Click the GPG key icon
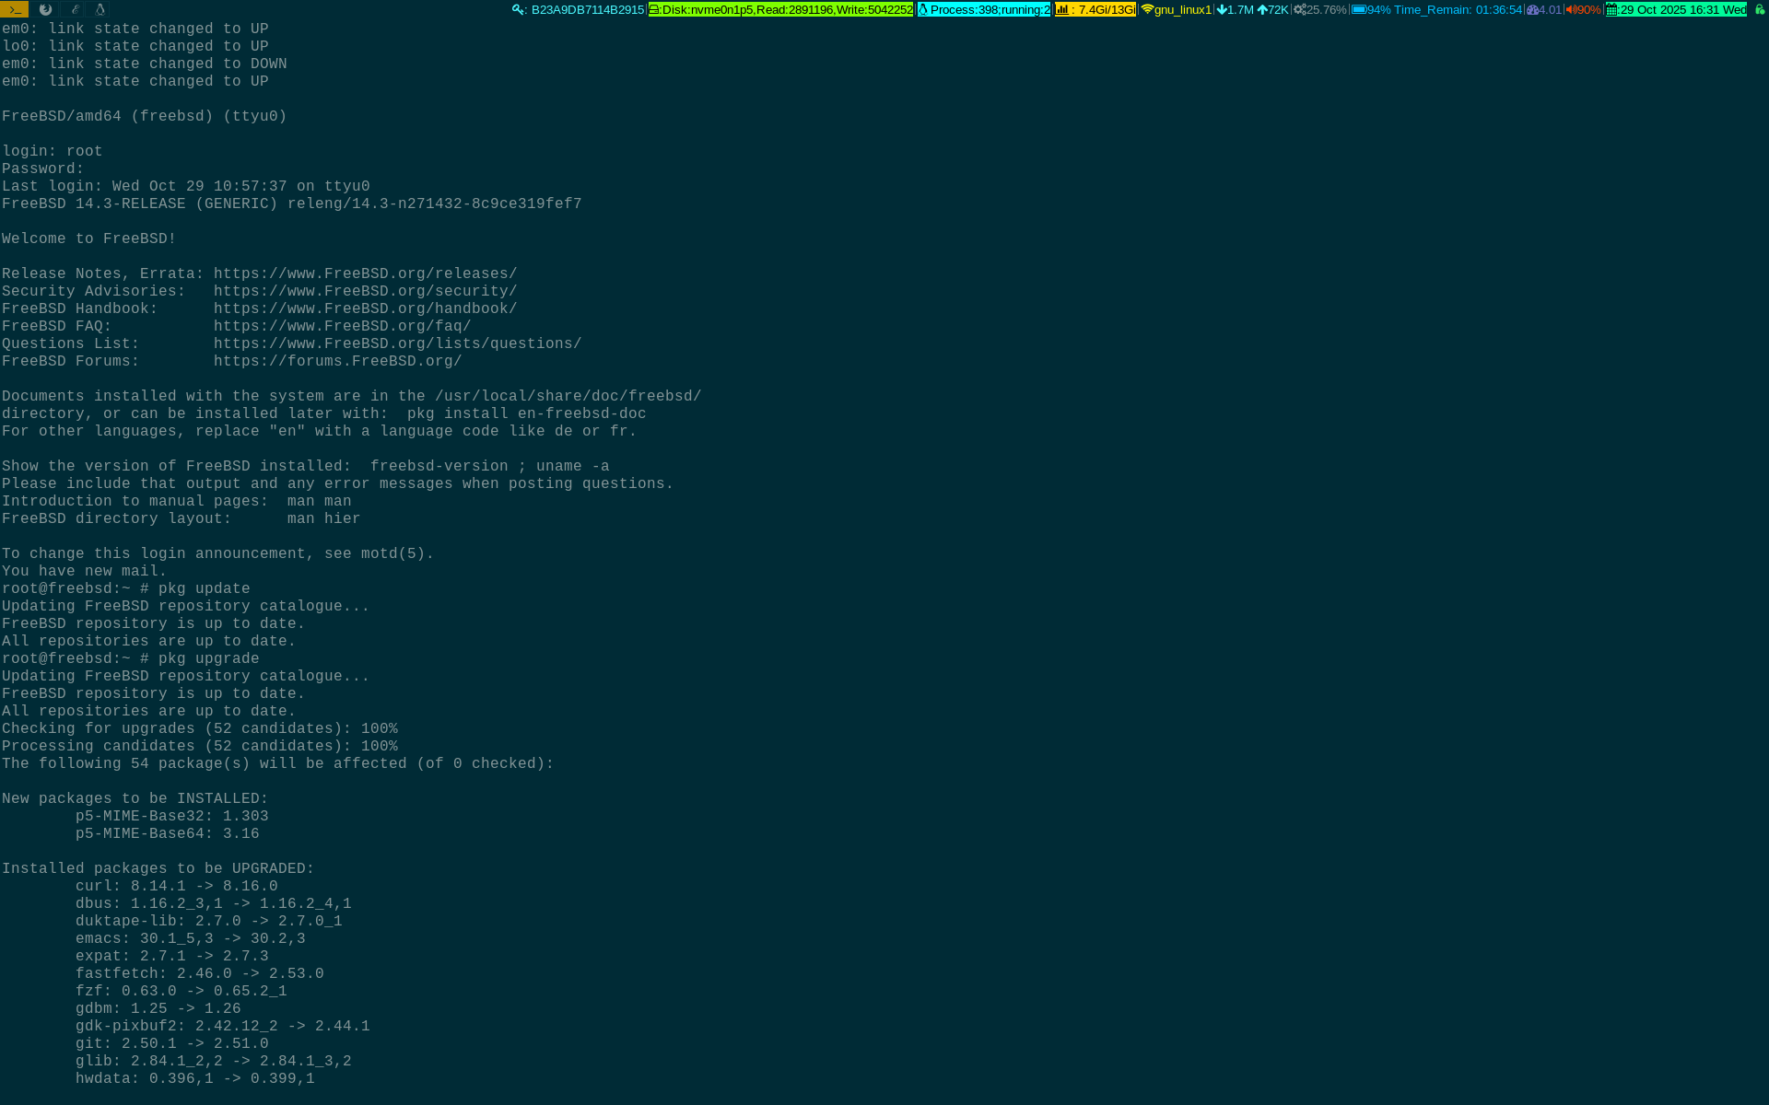The height and width of the screenshot is (1105, 1769). 519,10
